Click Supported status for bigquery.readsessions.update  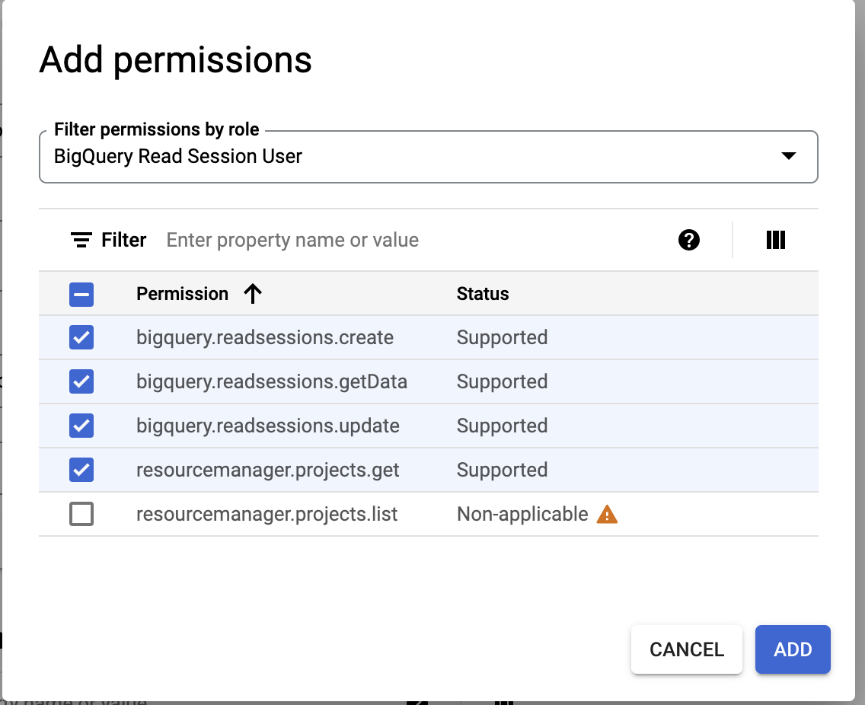[x=502, y=426]
